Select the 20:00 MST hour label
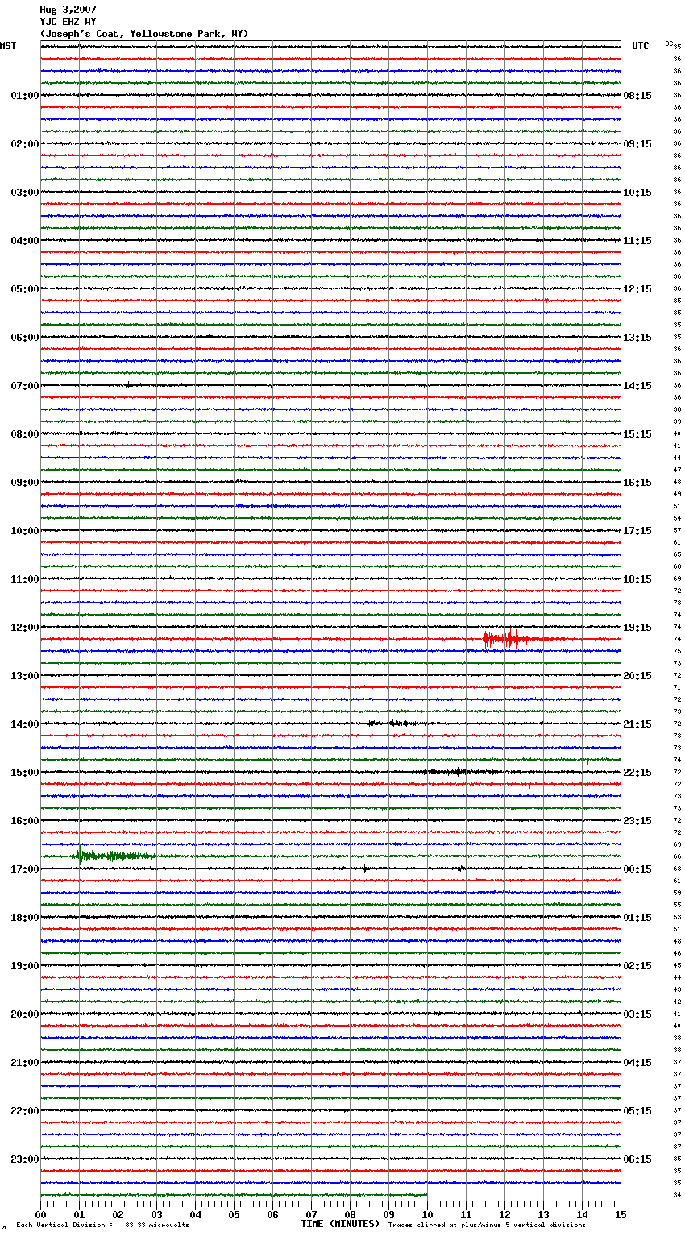Screen dimensions: 685x1236 [25, 1014]
